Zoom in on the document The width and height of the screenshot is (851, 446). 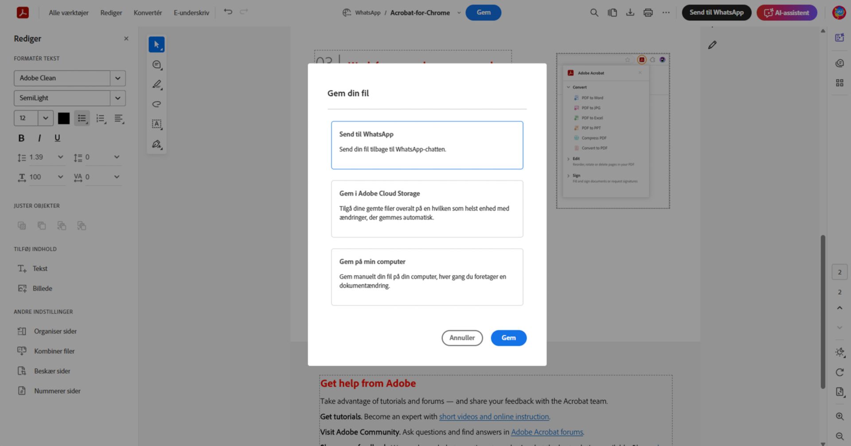tap(839, 416)
